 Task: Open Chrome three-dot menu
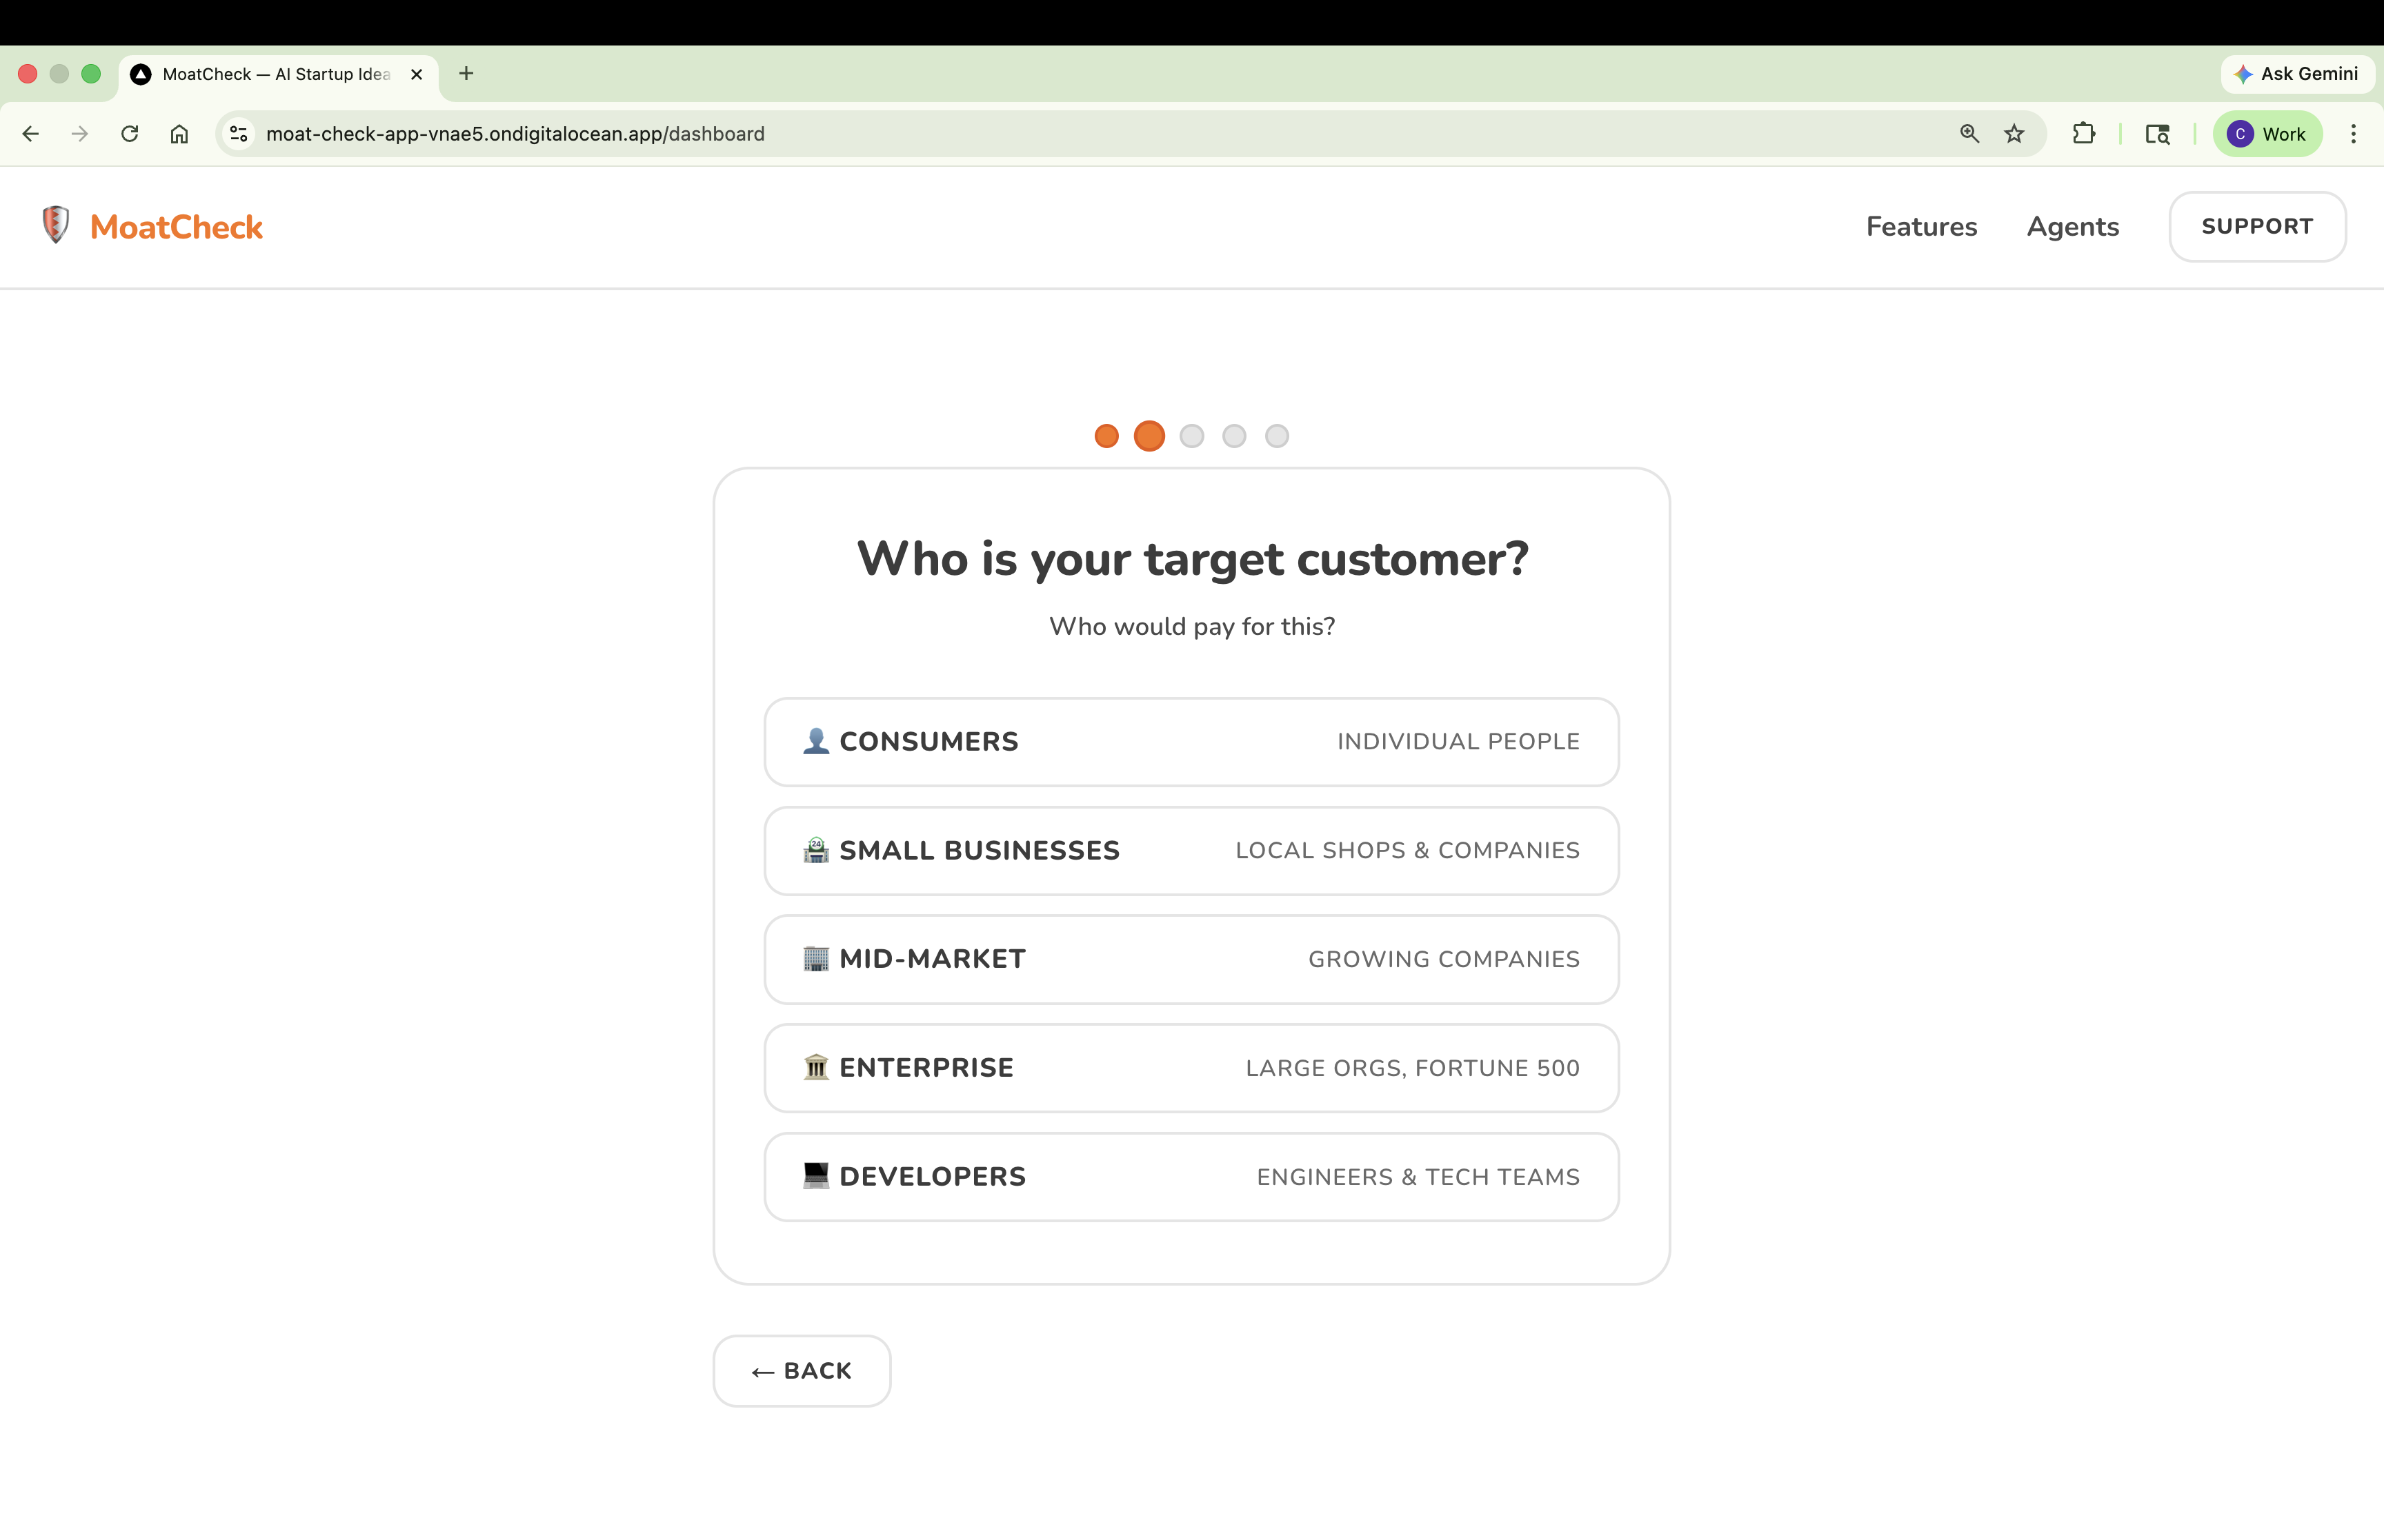tap(2353, 134)
